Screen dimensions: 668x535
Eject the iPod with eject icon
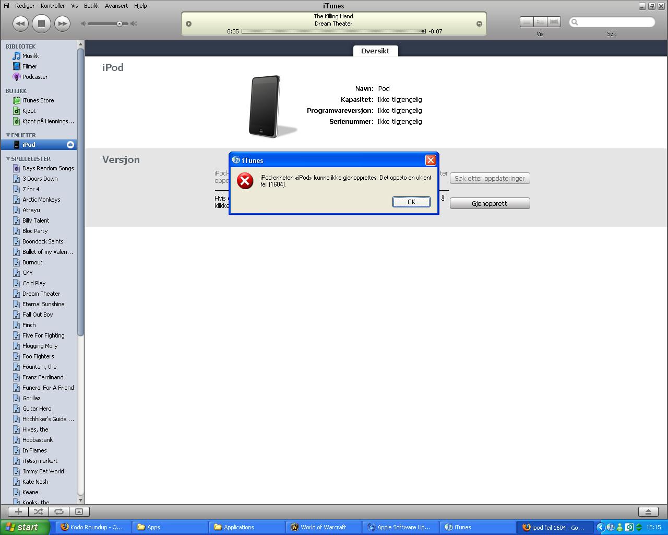pyautogui.click(x=70, y=145)
